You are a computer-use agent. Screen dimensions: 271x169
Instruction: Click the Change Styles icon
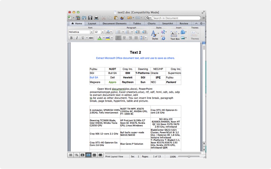tap(163, 32)
